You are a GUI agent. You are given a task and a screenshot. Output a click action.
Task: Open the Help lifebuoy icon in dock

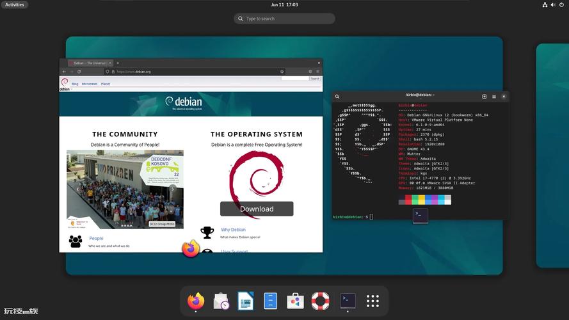320,301
